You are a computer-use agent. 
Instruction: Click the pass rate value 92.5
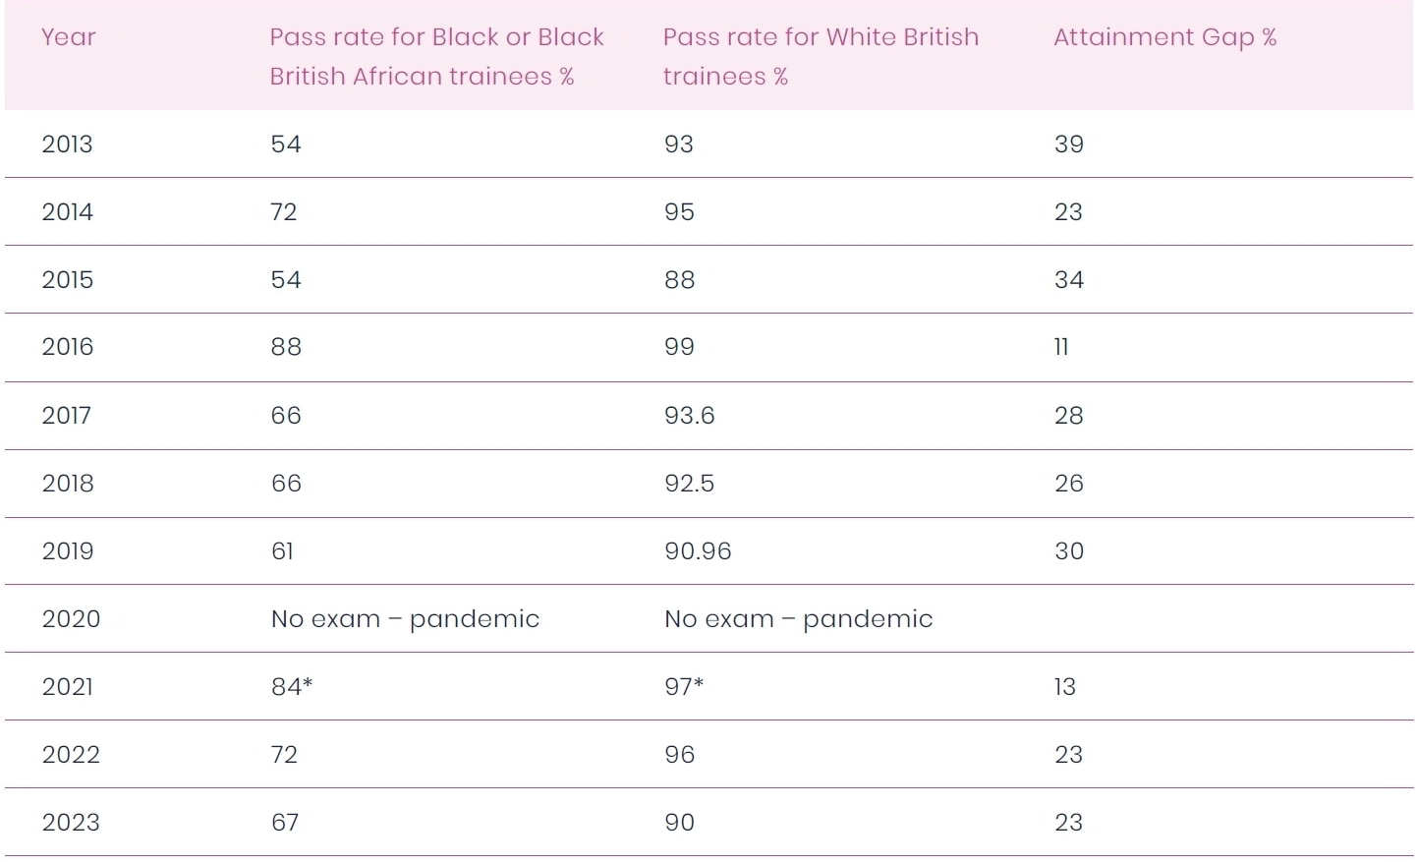[x=689, y=484]
